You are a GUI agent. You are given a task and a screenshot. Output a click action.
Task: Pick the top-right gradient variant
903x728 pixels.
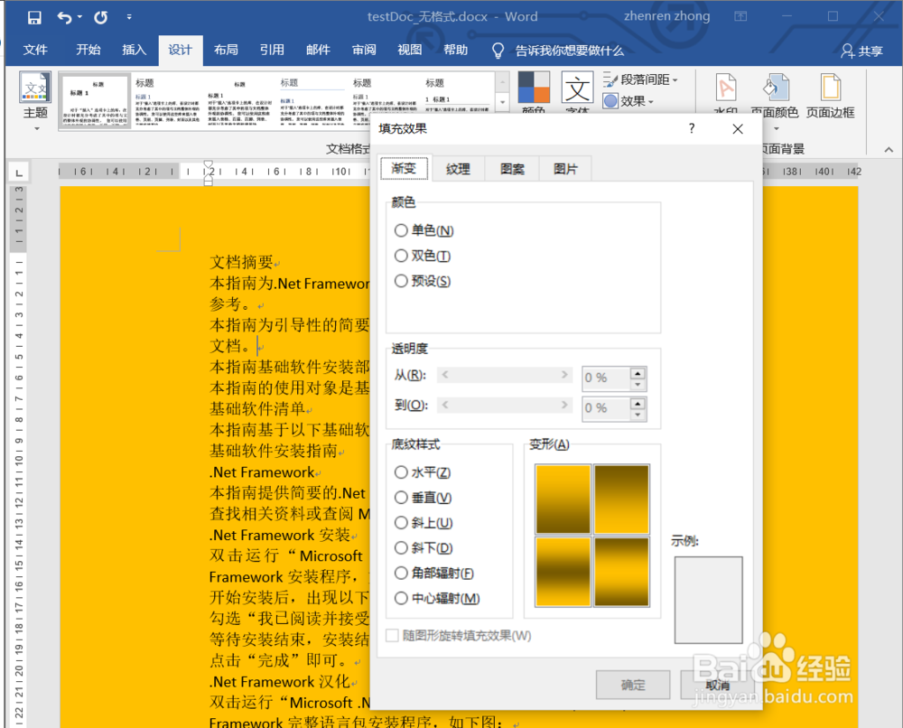pos(621,499)
